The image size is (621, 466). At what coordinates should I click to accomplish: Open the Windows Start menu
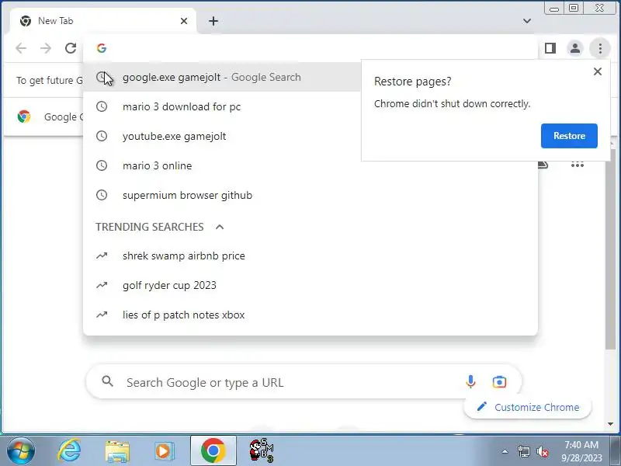click(x=21, y=451)
